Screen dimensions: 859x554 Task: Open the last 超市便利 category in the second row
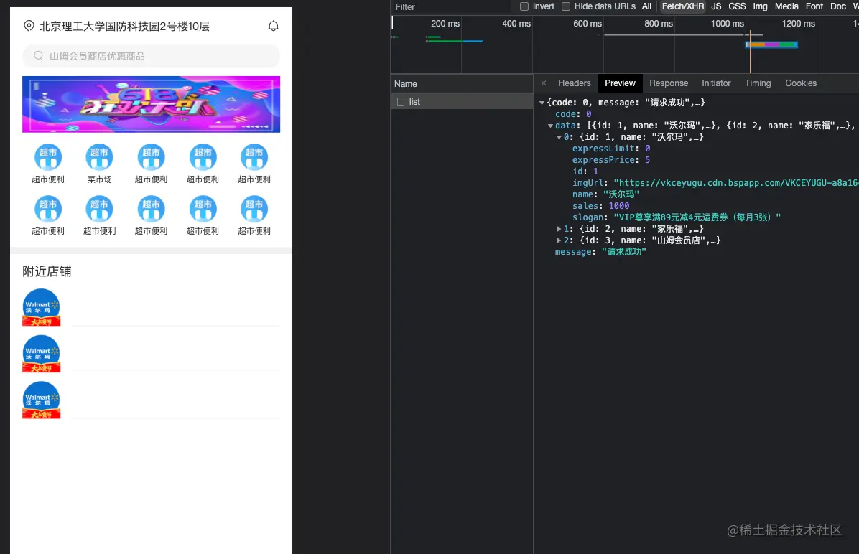pos(254,209)
